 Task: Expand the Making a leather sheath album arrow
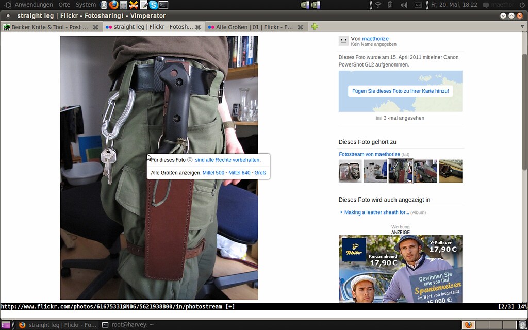tap(341, 212)
